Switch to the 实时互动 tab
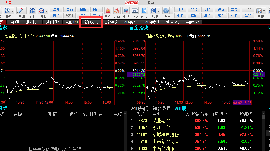The width and height of the screenshot is (270, 151). [x=193, y=22]
